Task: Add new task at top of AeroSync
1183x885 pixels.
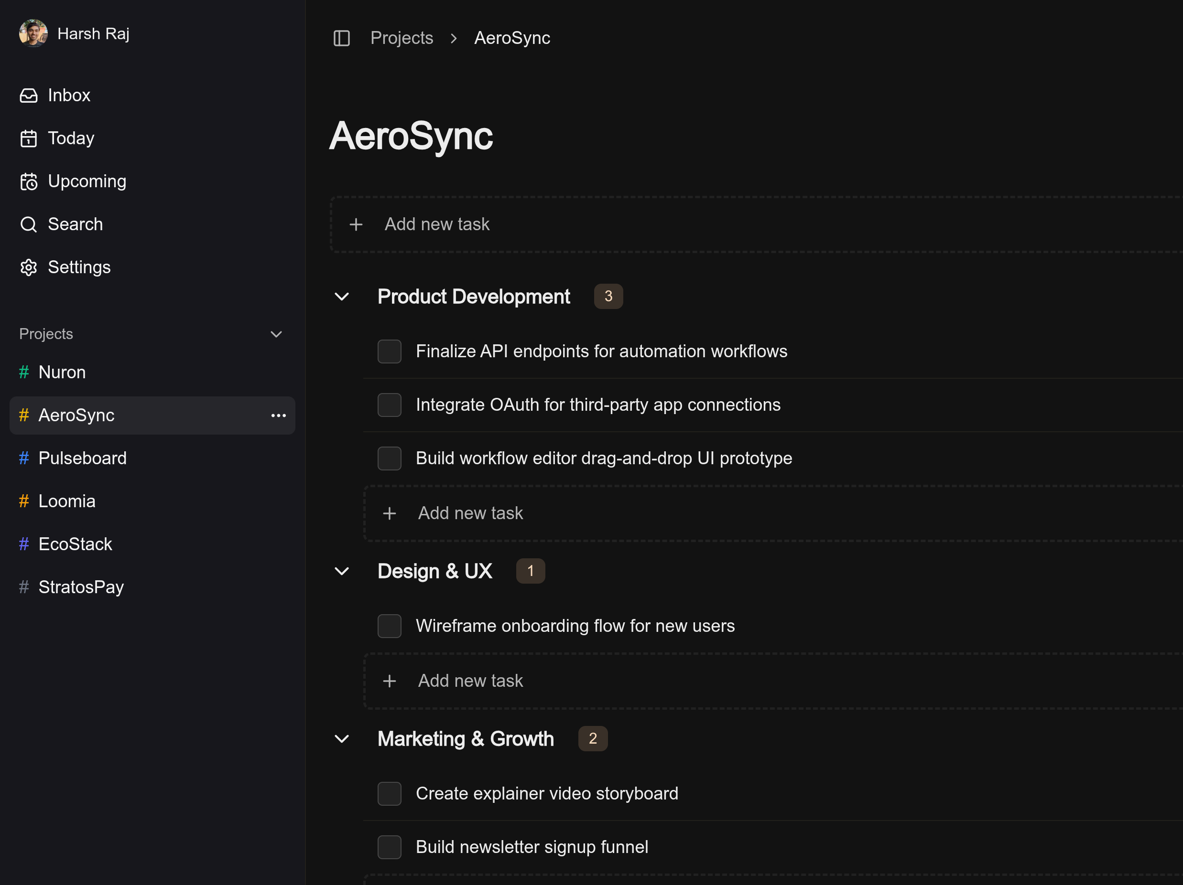Action: coord(436,224)
